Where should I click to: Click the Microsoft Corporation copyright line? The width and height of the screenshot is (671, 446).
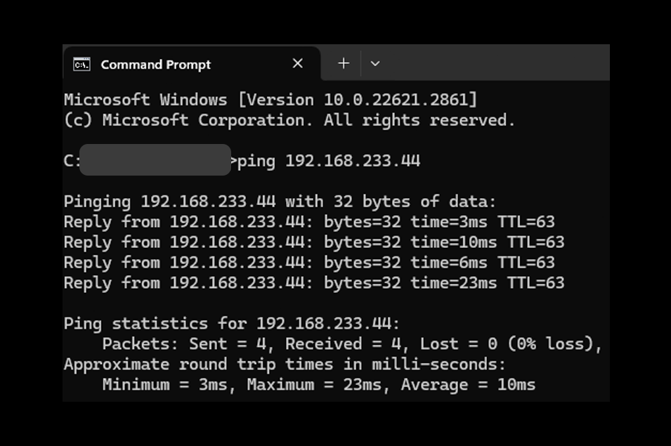click(289, 120)
